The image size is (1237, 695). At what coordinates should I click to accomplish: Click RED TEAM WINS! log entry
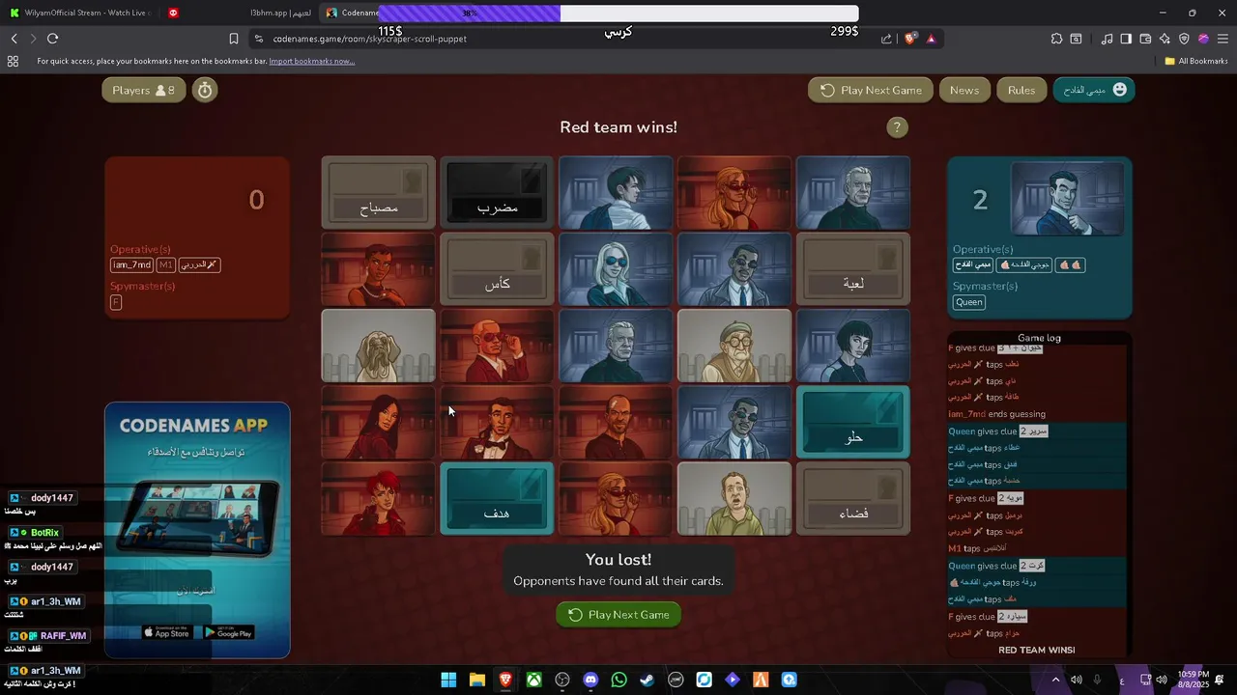[x=1037, y=650]
